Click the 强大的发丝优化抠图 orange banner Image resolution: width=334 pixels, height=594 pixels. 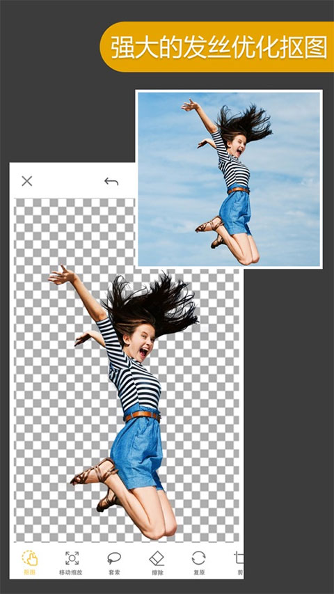[x=217, y=47]
